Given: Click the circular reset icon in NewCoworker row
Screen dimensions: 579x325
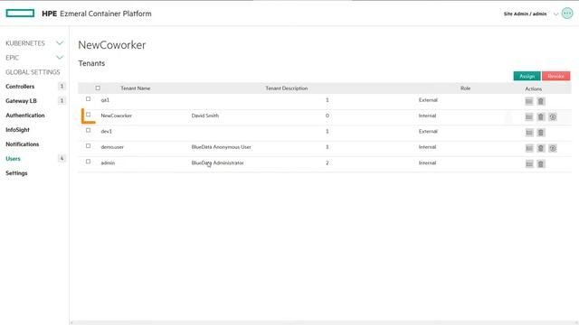Looking at the screenshot, I should pos(553,116).
